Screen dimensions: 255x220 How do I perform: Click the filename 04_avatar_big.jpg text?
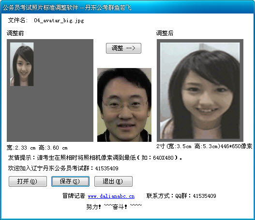(59, 21)
